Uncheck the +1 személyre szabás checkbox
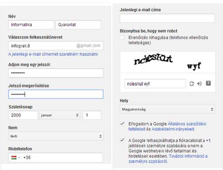The height and width of the screenshot is (170, 223). click(x=122, y=140)
